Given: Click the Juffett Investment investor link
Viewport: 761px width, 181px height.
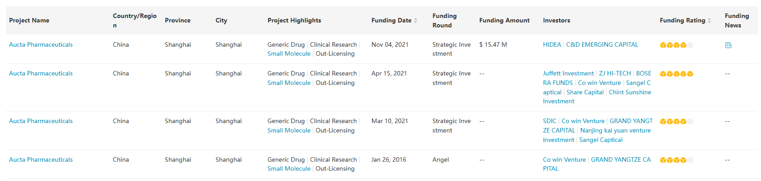Looking at the screenshot, I should point(568,73).
